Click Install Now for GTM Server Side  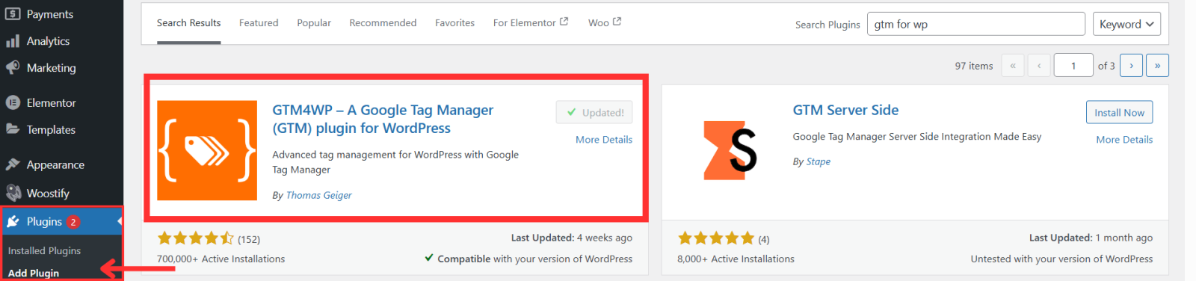click(1119, 112)
